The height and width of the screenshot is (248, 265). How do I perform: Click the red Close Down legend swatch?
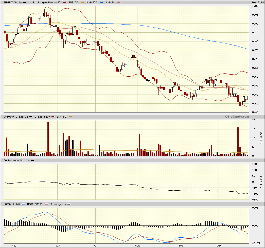[53, 117]
